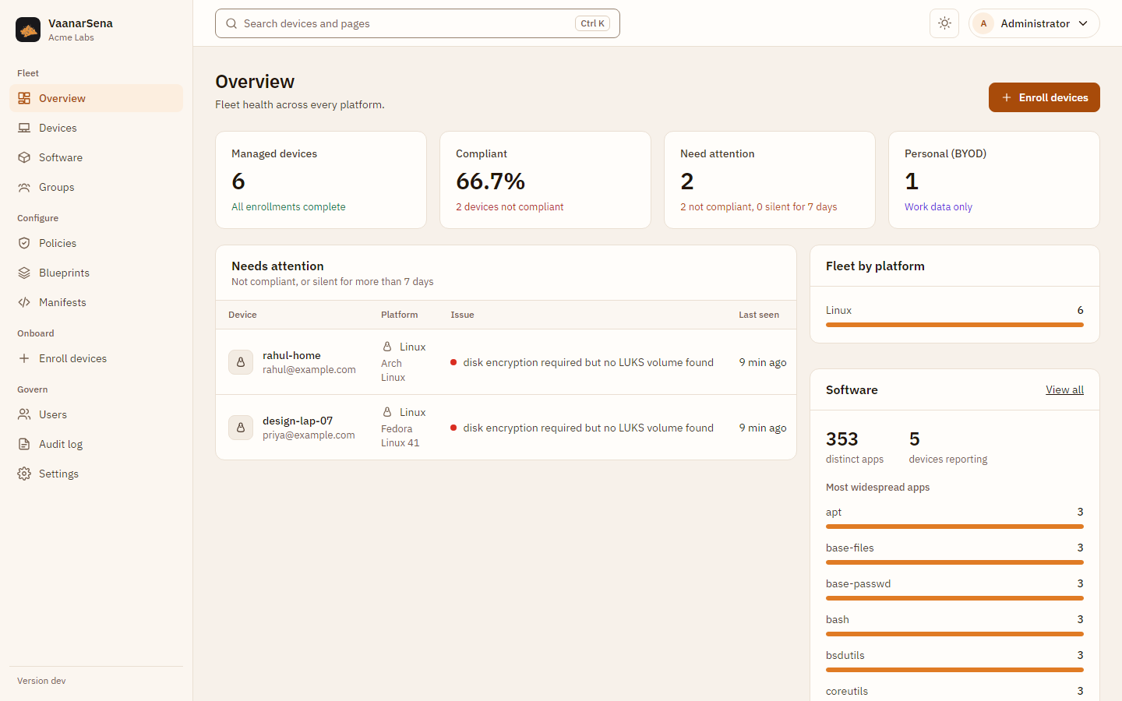
Task: Select the Managed devices card
Action: click(321, 180)
